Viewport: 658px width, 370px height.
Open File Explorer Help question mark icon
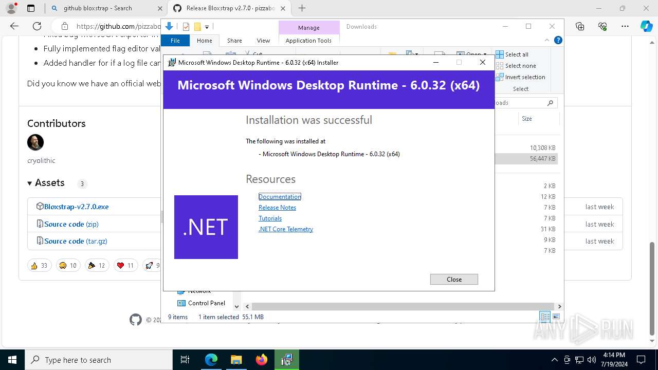tap(558, 40)
